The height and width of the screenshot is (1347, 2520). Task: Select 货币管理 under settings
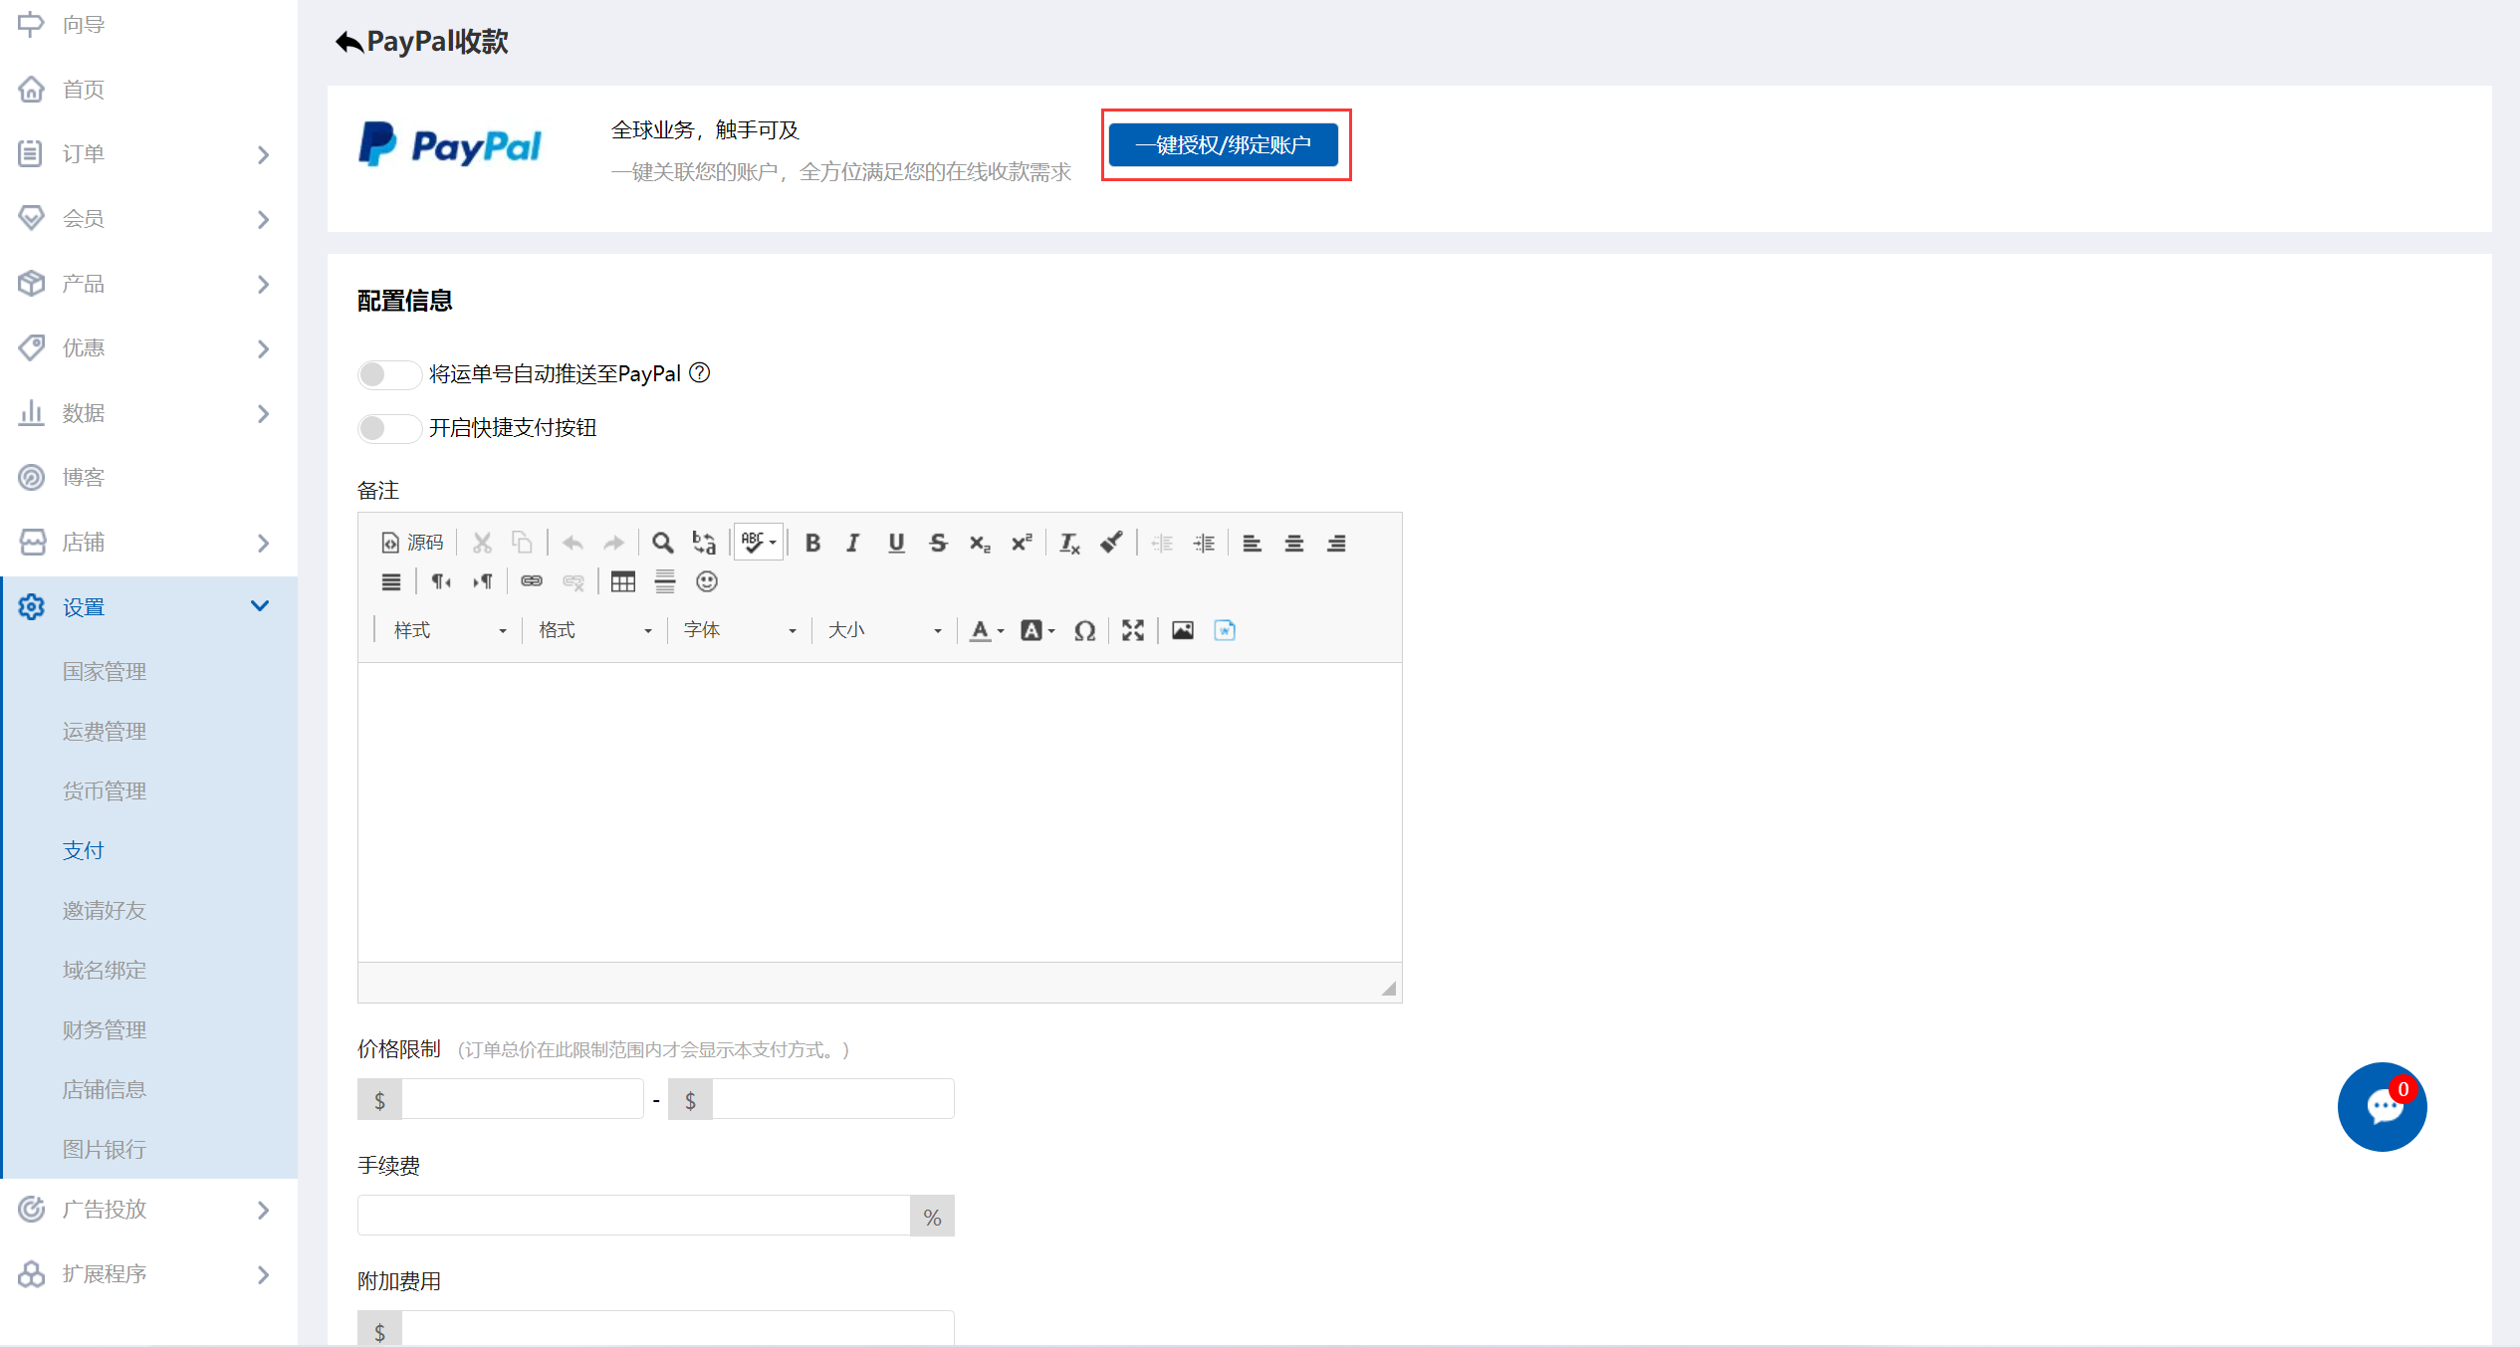(105, 791)
